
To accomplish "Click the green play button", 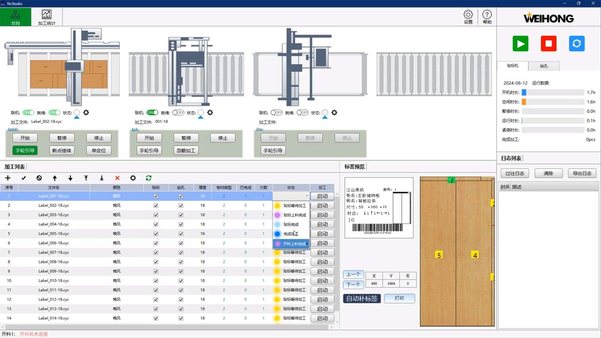I will (x=520, y=44).
